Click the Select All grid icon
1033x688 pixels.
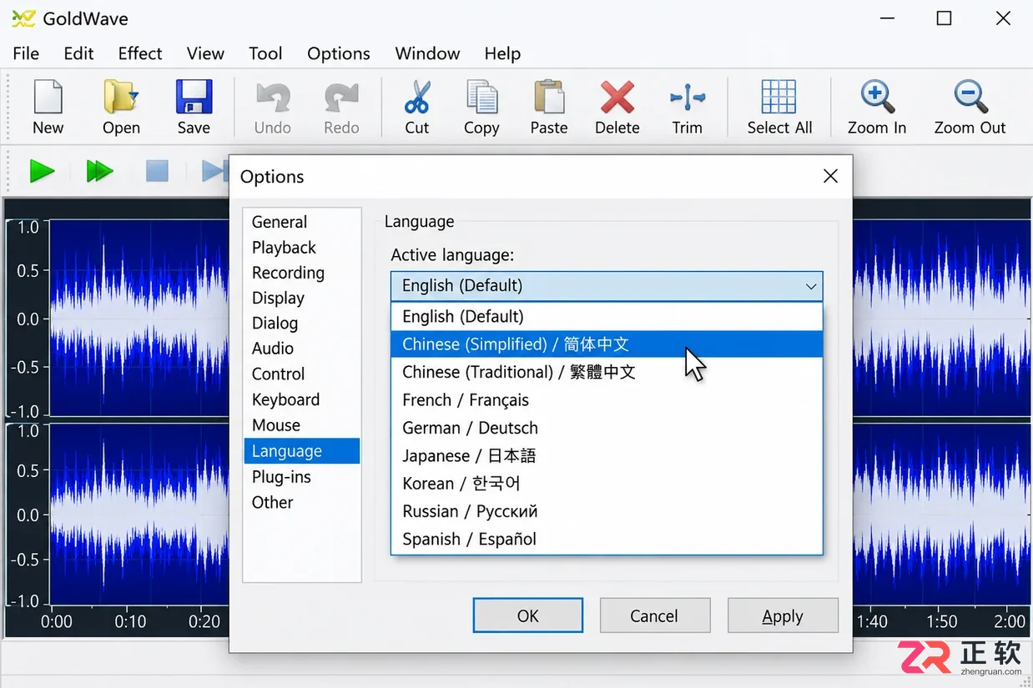779,97
